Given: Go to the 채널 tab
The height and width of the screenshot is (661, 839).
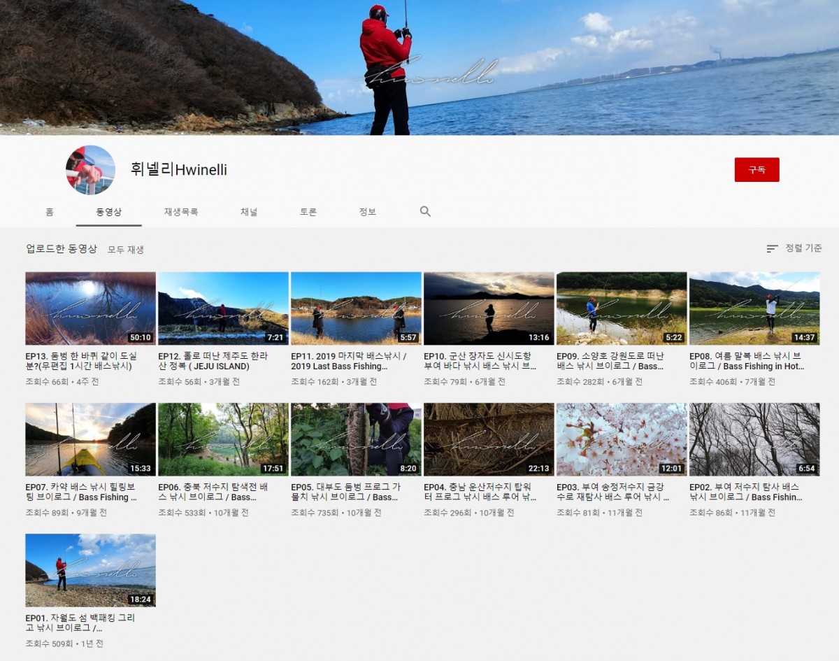Looking at the screenshot, I should point(249,212).
